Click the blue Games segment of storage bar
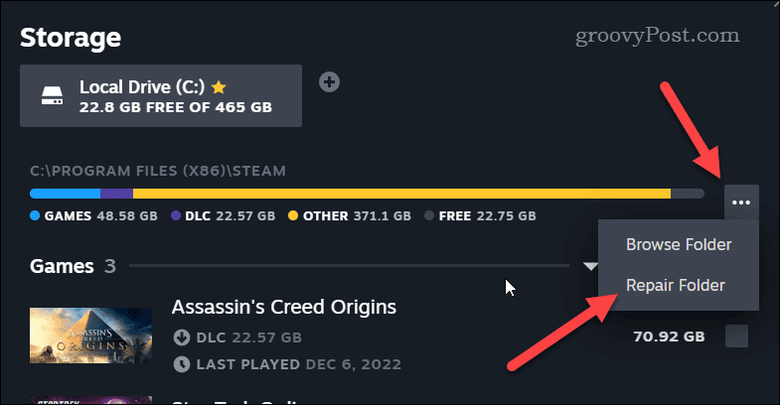 (x=66, y=193)
